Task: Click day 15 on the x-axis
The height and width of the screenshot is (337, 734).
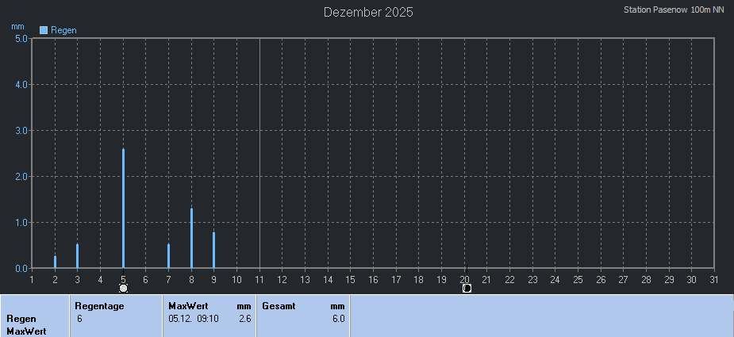Action: 350,278
